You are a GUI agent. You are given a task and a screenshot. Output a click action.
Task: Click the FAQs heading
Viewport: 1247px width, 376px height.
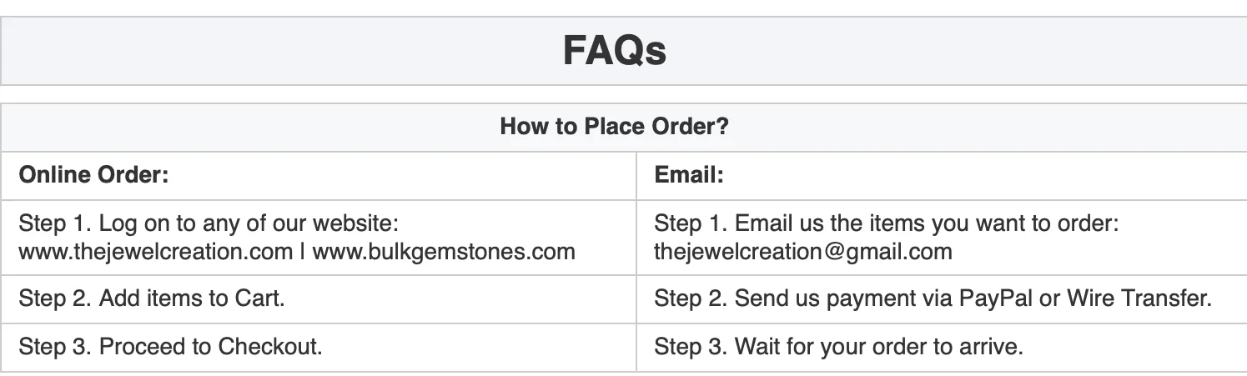tap(614, 51)
